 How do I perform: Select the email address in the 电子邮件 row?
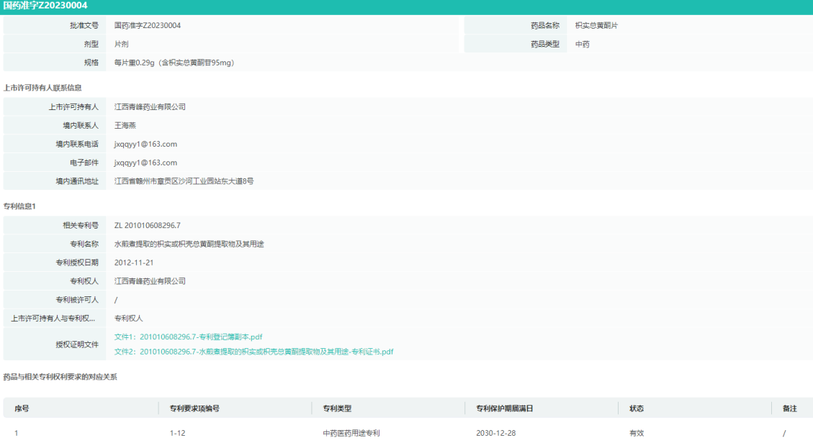[x=145, y=163]
